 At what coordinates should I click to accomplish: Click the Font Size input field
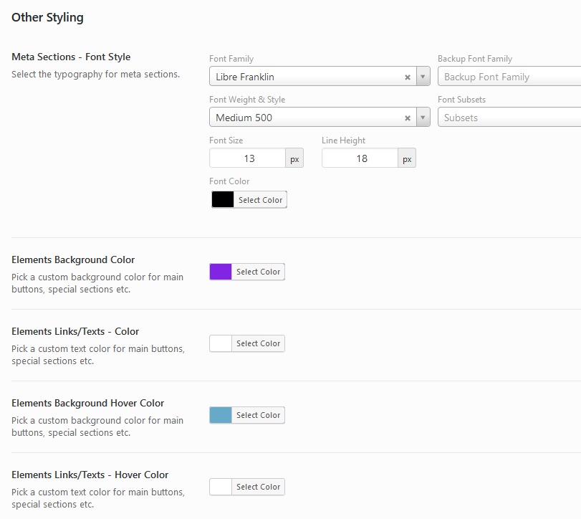point(248,158)
